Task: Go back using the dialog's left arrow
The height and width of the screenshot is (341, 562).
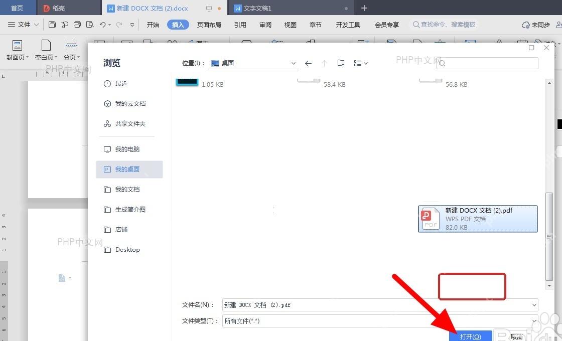Action: [308, 63]
